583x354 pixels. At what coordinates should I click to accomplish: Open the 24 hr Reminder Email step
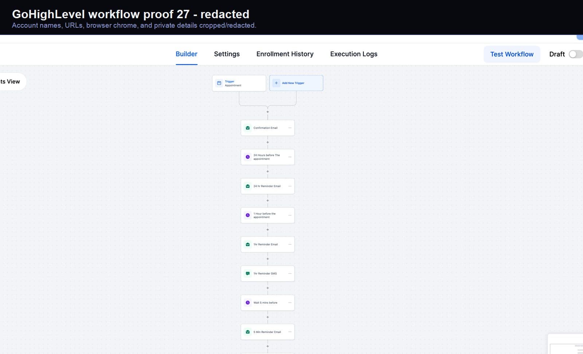coord(268,186)
